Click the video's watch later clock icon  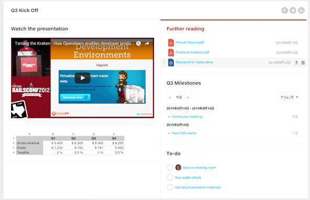point(138,43)
